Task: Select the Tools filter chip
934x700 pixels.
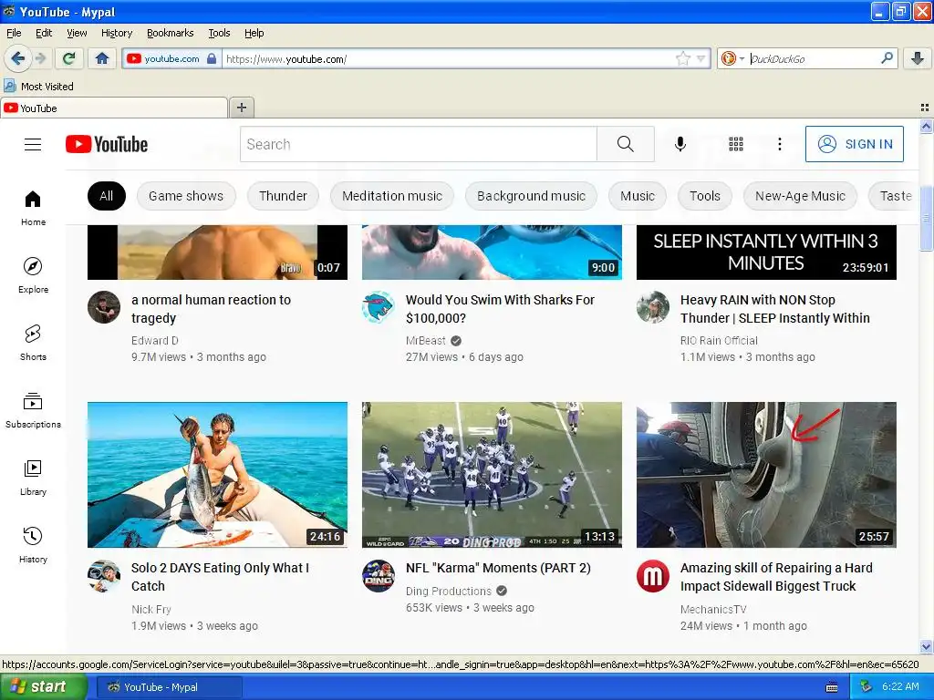Action: click(705, 196)
